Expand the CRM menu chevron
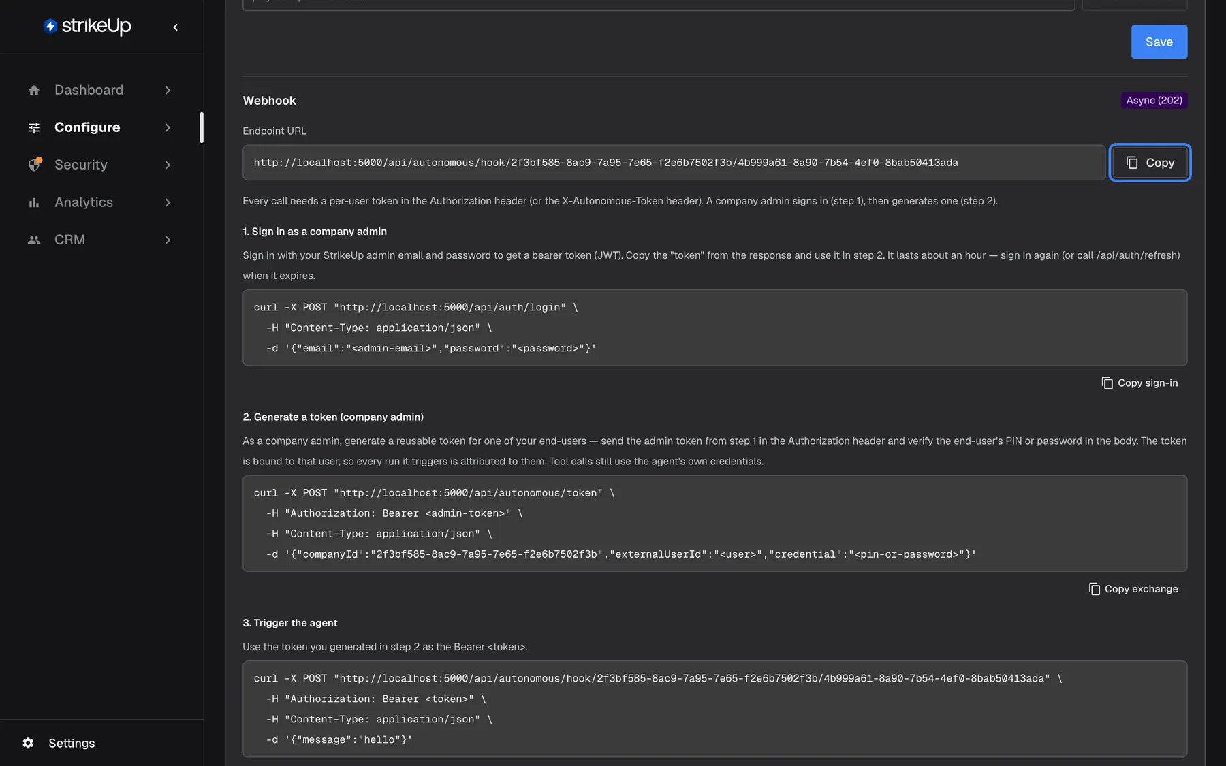1226x766 pixels. 168,240
